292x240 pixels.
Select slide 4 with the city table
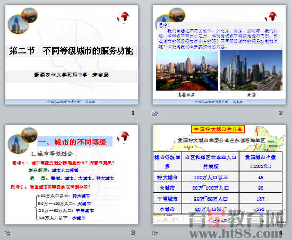tap(219, 174)
